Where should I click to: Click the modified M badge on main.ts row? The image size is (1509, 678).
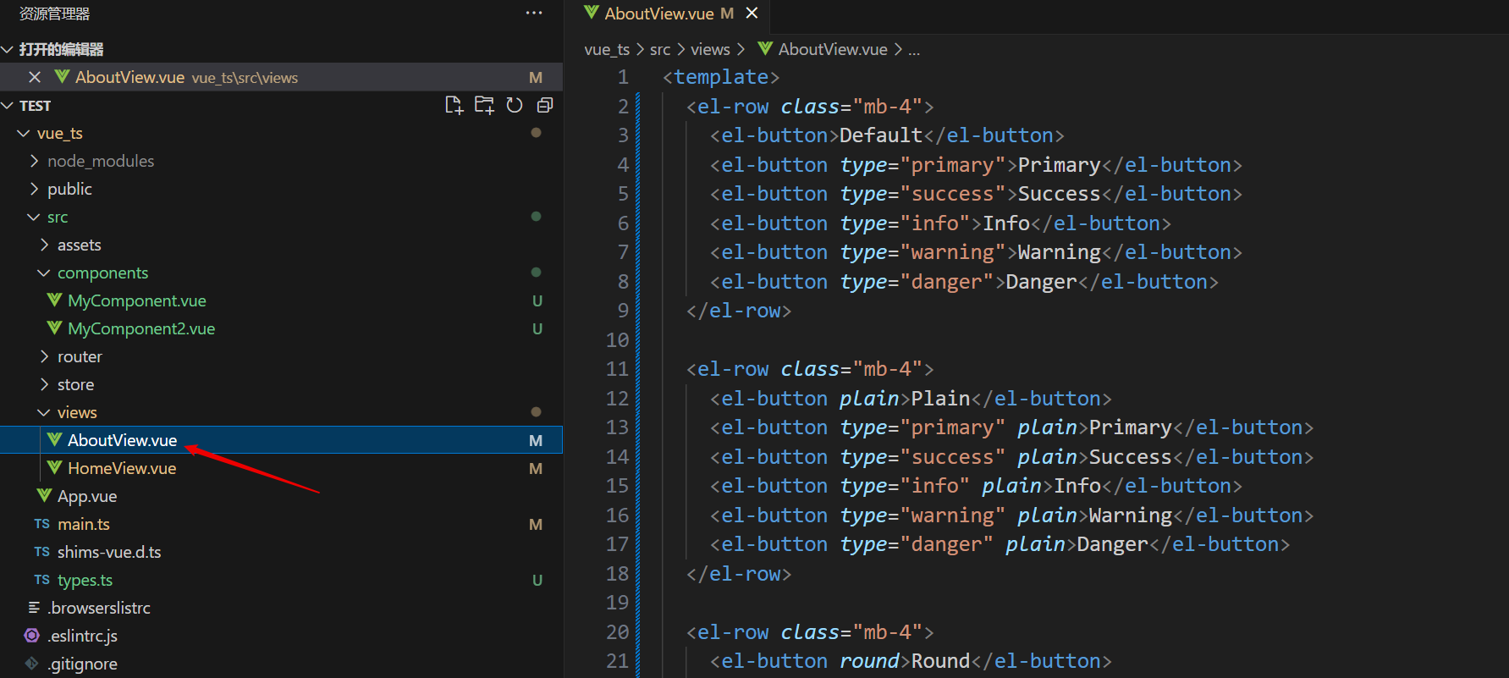[x=536, y=524]
